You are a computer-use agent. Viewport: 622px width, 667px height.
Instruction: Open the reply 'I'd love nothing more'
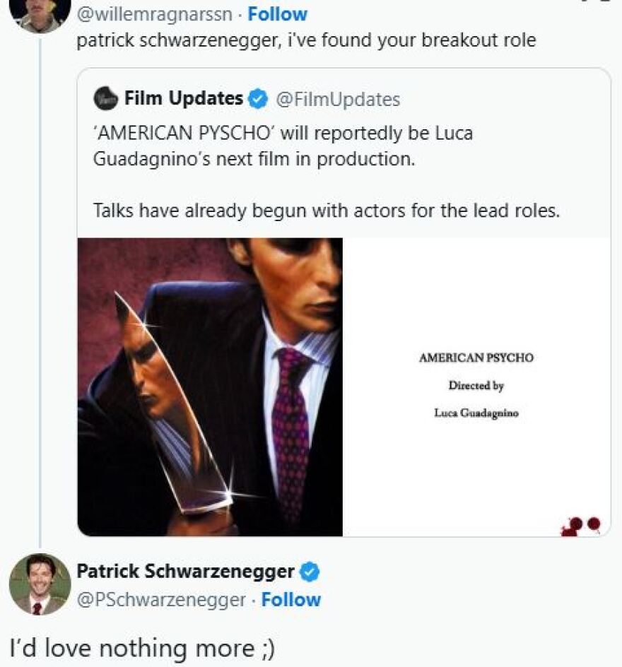142,648
